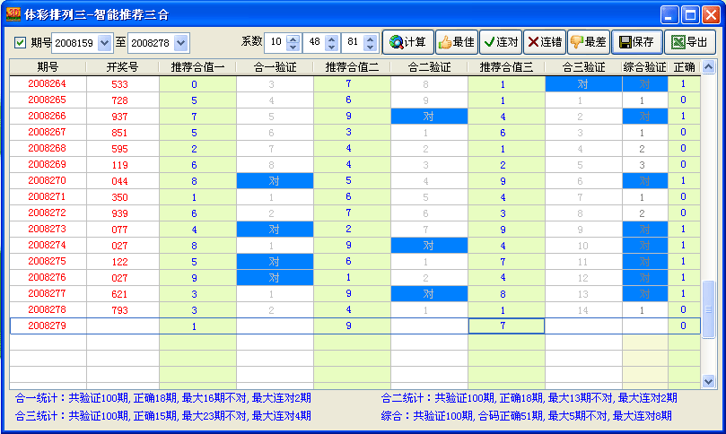Viewport: 726px width, 434px height.
Task: Open the end period 2008278 dropdown
Action: (x=180, y=42)
